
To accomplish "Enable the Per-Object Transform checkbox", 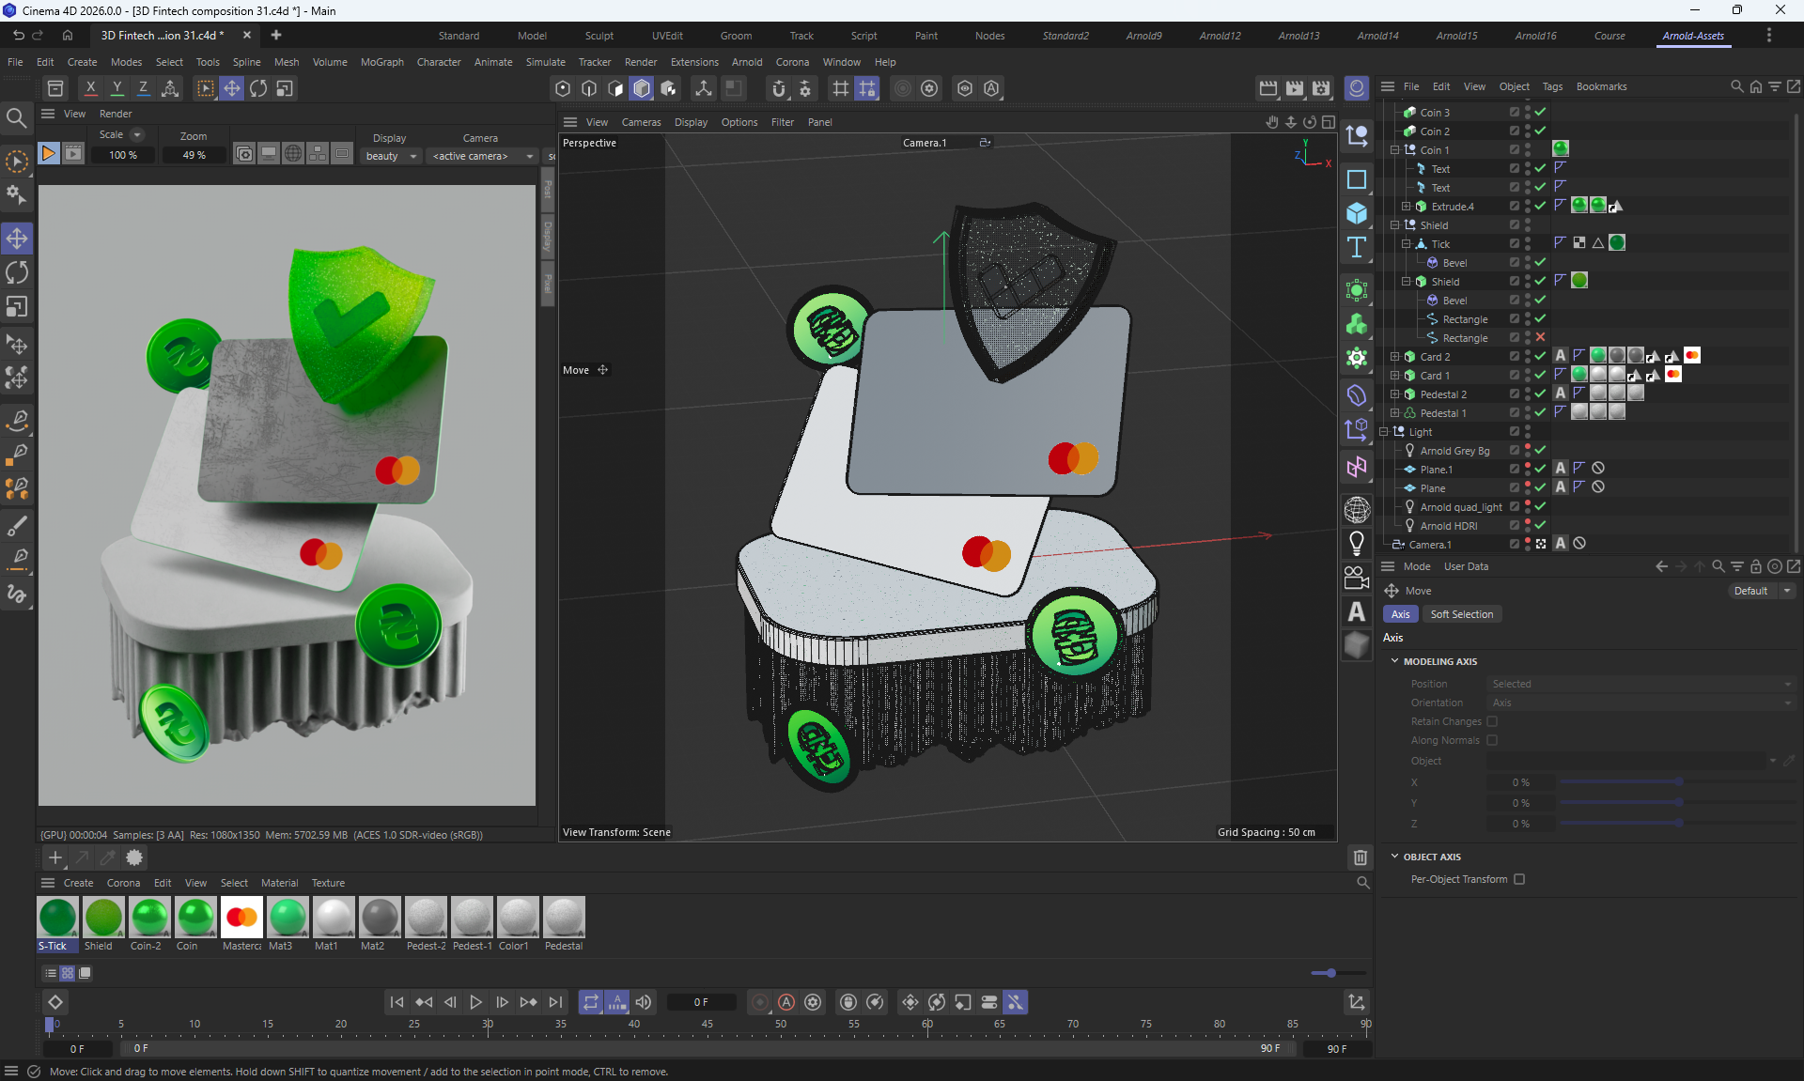I will click(x=1519, y=879).
